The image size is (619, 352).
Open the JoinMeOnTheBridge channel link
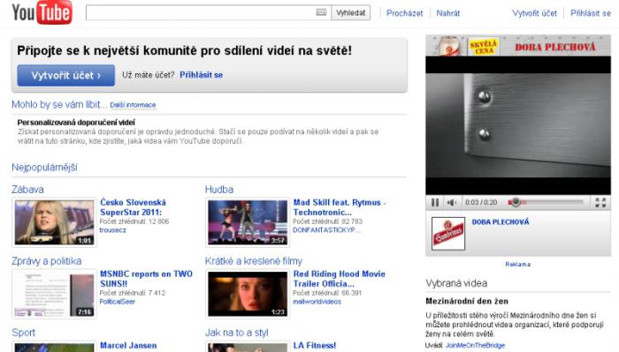[x=476, y=345]
